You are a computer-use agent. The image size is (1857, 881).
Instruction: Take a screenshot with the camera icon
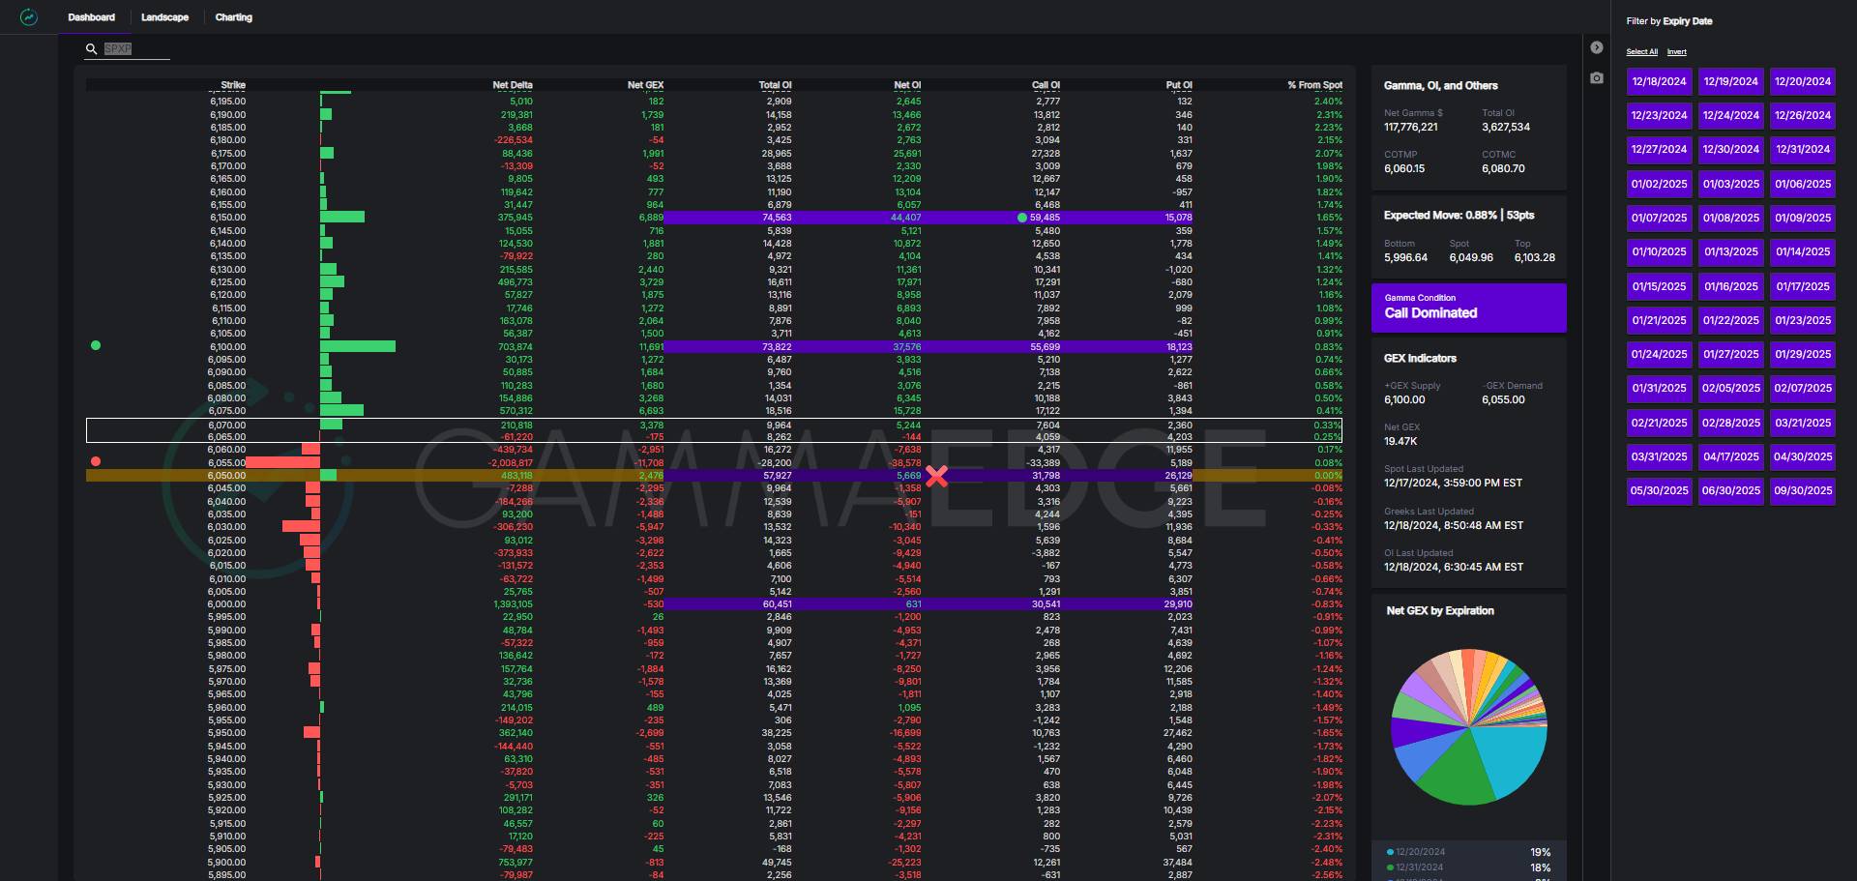(x=1597, y=77)
